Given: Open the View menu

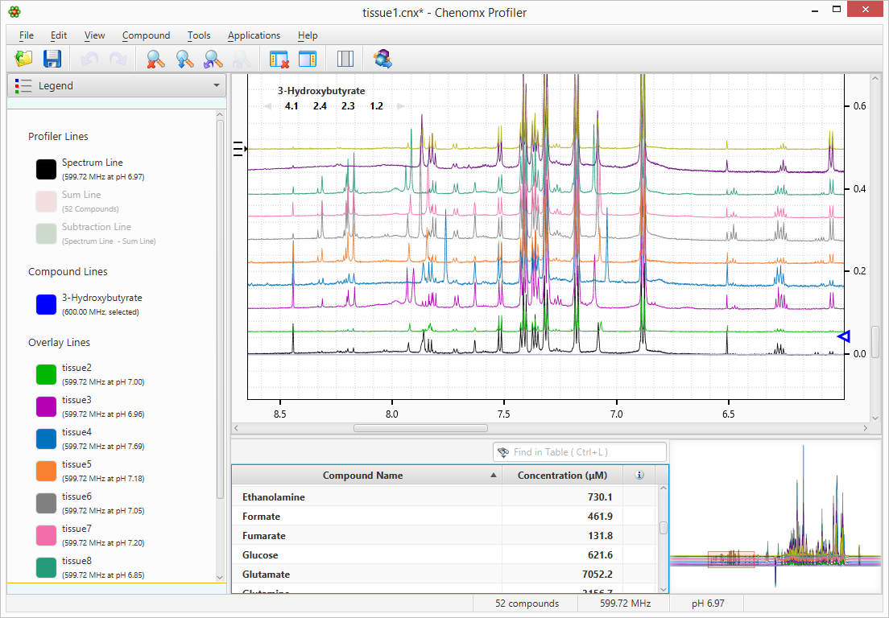Looking at the screenshot, I should coord(94,35).
